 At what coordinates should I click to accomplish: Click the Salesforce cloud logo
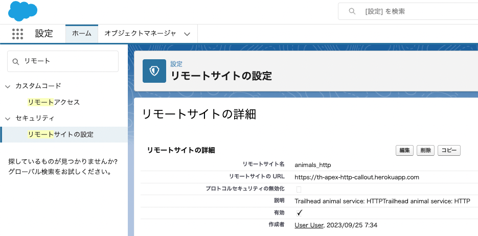tap(22, 11)
